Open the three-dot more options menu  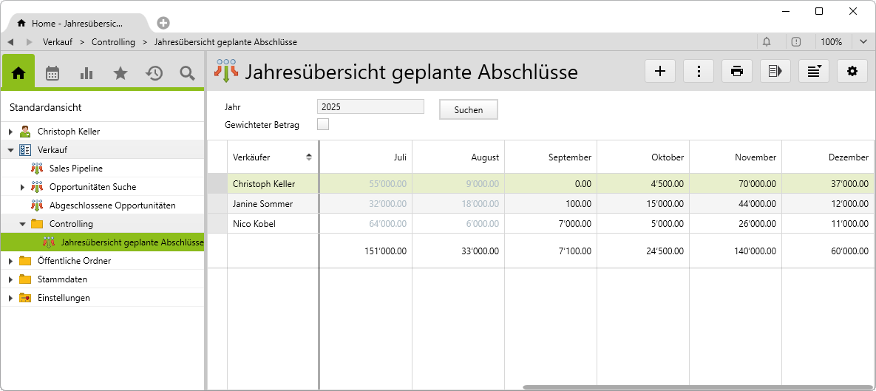699,71
